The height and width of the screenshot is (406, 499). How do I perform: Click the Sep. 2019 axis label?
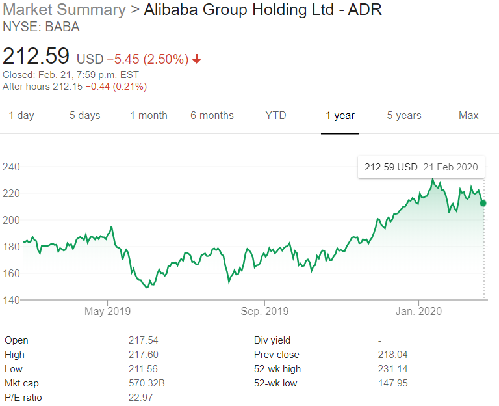(x=264, y=312)
